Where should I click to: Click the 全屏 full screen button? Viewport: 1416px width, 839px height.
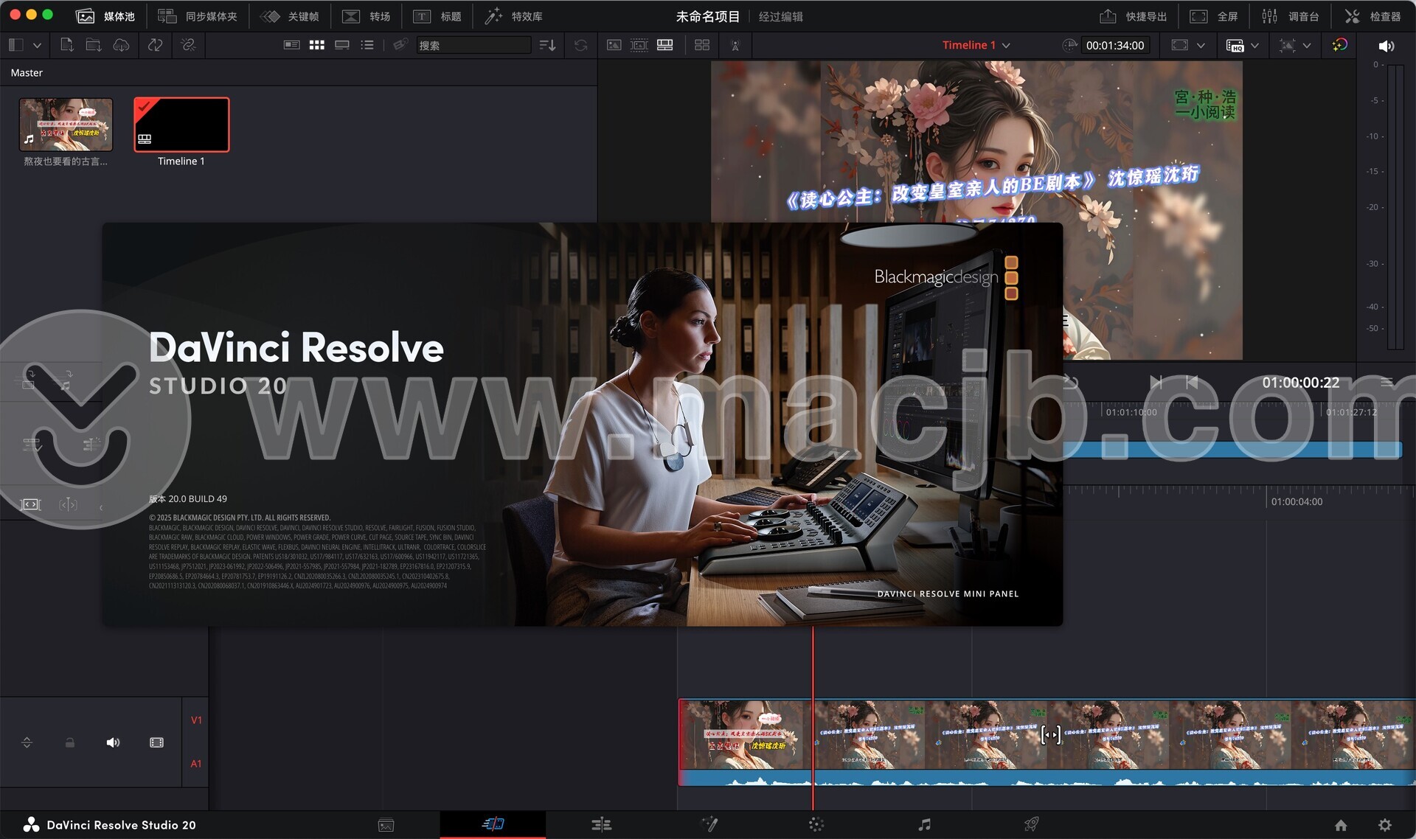[1214, 16]
